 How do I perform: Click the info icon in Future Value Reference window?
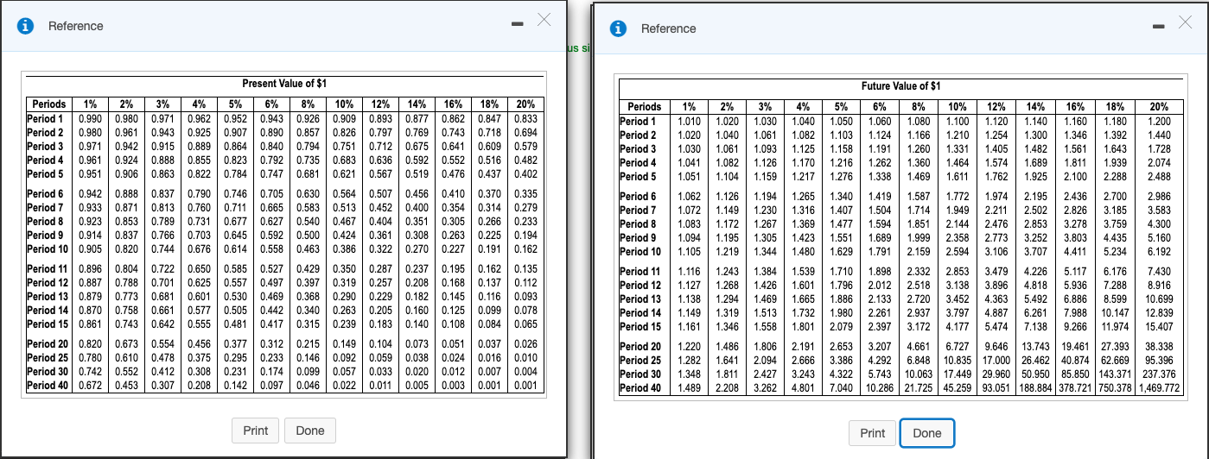(x=619, y=28)
